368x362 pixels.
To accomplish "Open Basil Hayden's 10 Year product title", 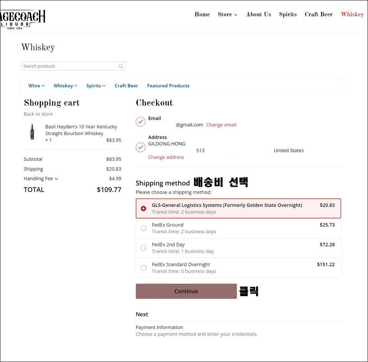I will click(81, 130).
